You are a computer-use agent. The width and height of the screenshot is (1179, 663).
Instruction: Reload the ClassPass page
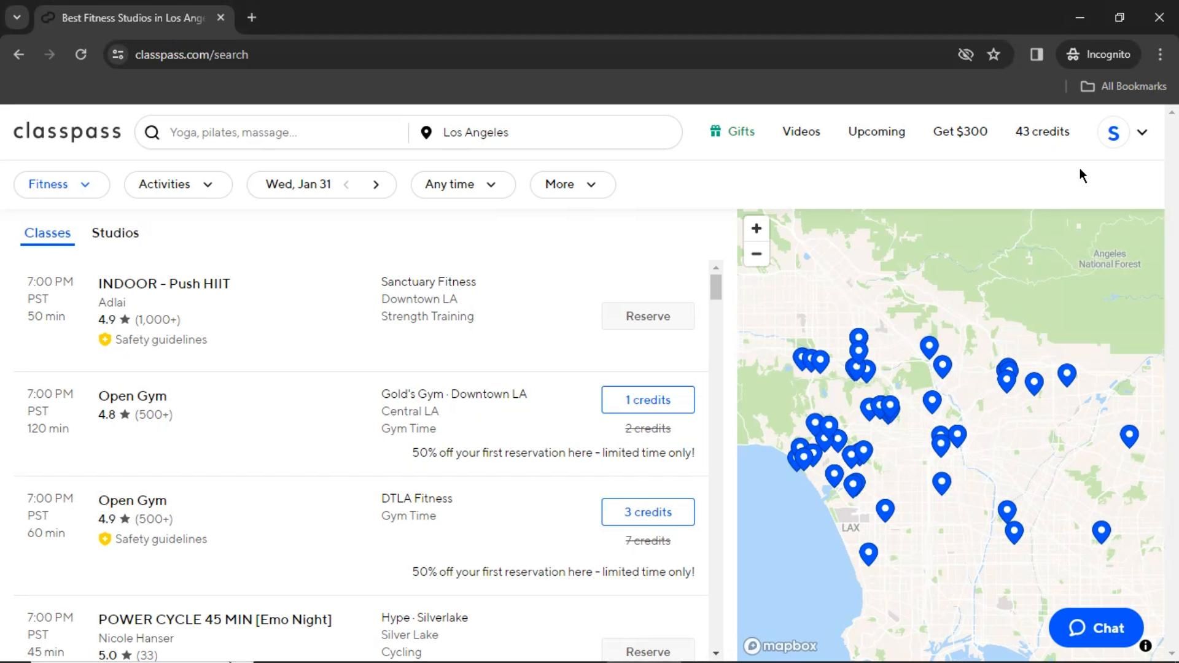click(x=80, y=55)
